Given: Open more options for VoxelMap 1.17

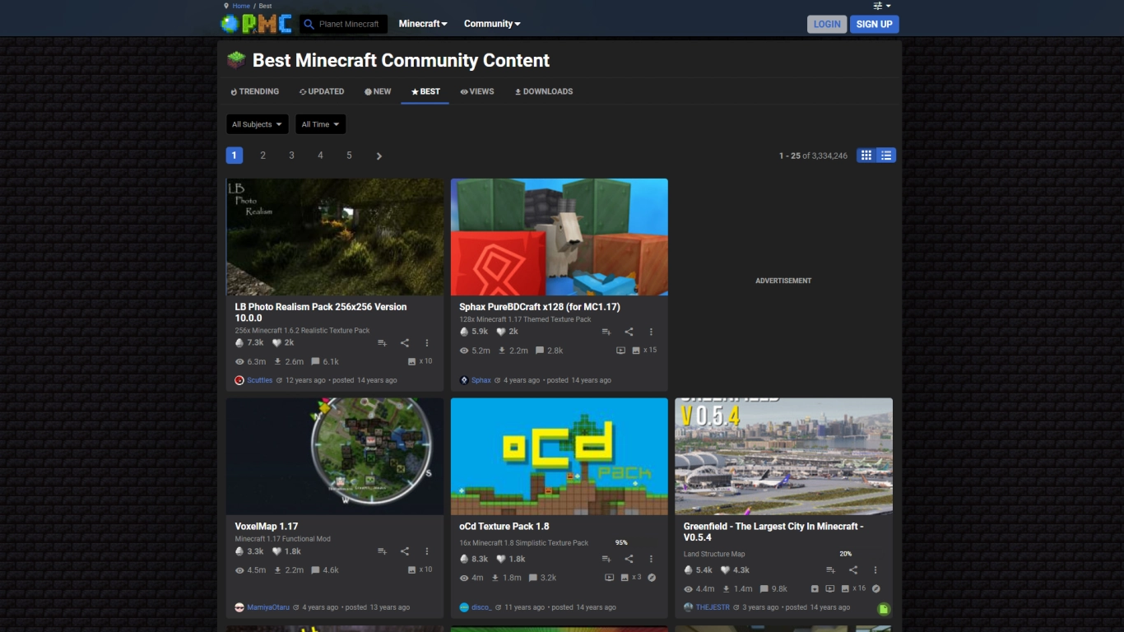Looking at the screenshot, I should point(427,551).
